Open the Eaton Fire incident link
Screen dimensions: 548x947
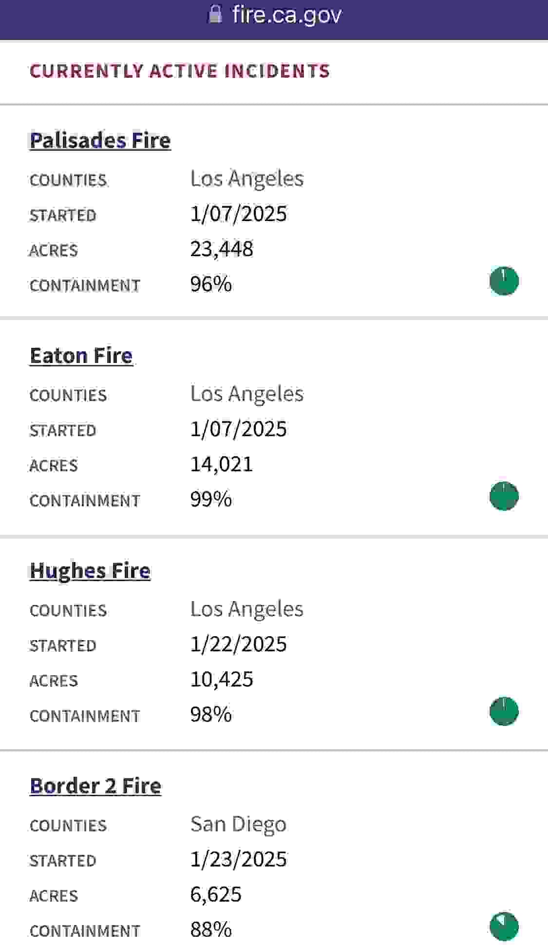[81, 356]
